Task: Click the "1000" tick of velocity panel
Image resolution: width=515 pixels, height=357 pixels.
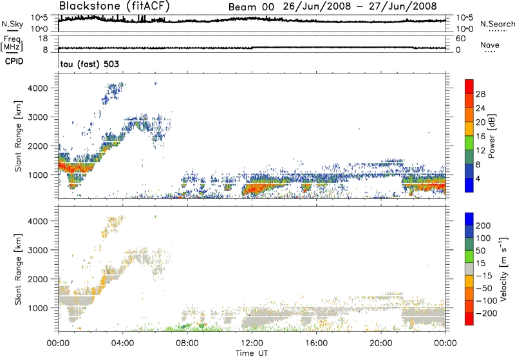Action: pos(38,308)
